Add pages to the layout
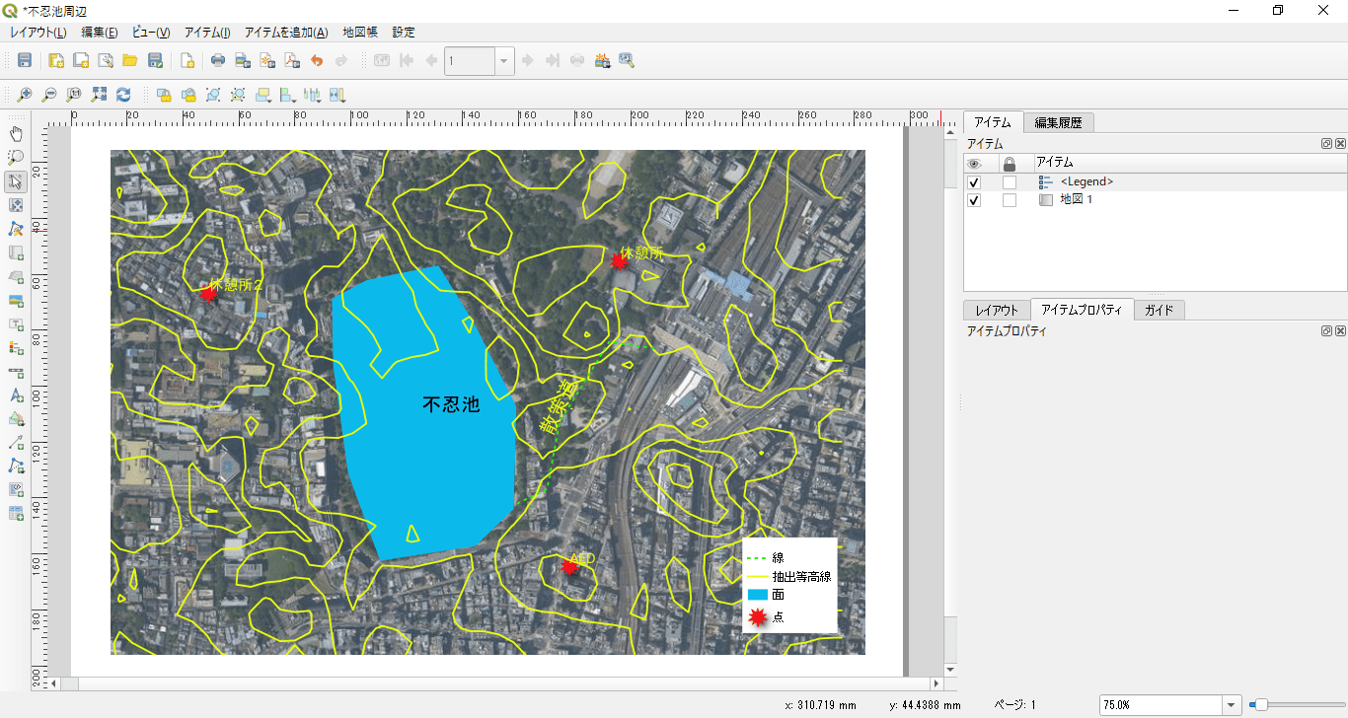Viewport: 1348px width, 718px height. click(187, 61)
